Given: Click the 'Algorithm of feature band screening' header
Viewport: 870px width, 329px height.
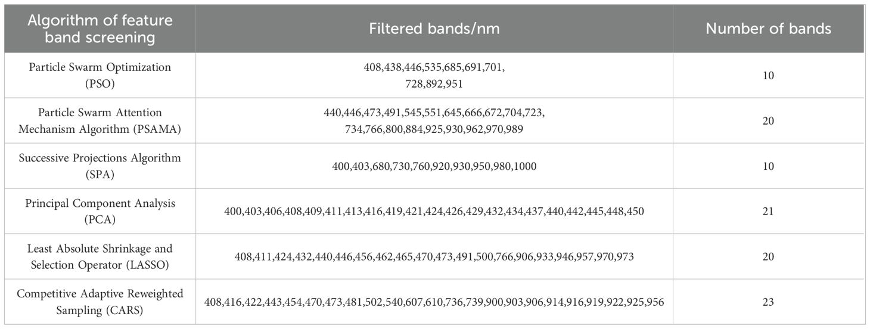Looking at the screenshot, I should click(x=100, y=29).
